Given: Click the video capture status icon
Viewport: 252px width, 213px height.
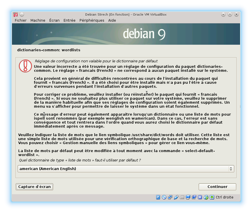Looking at the screenshot, I should (194, 197).
